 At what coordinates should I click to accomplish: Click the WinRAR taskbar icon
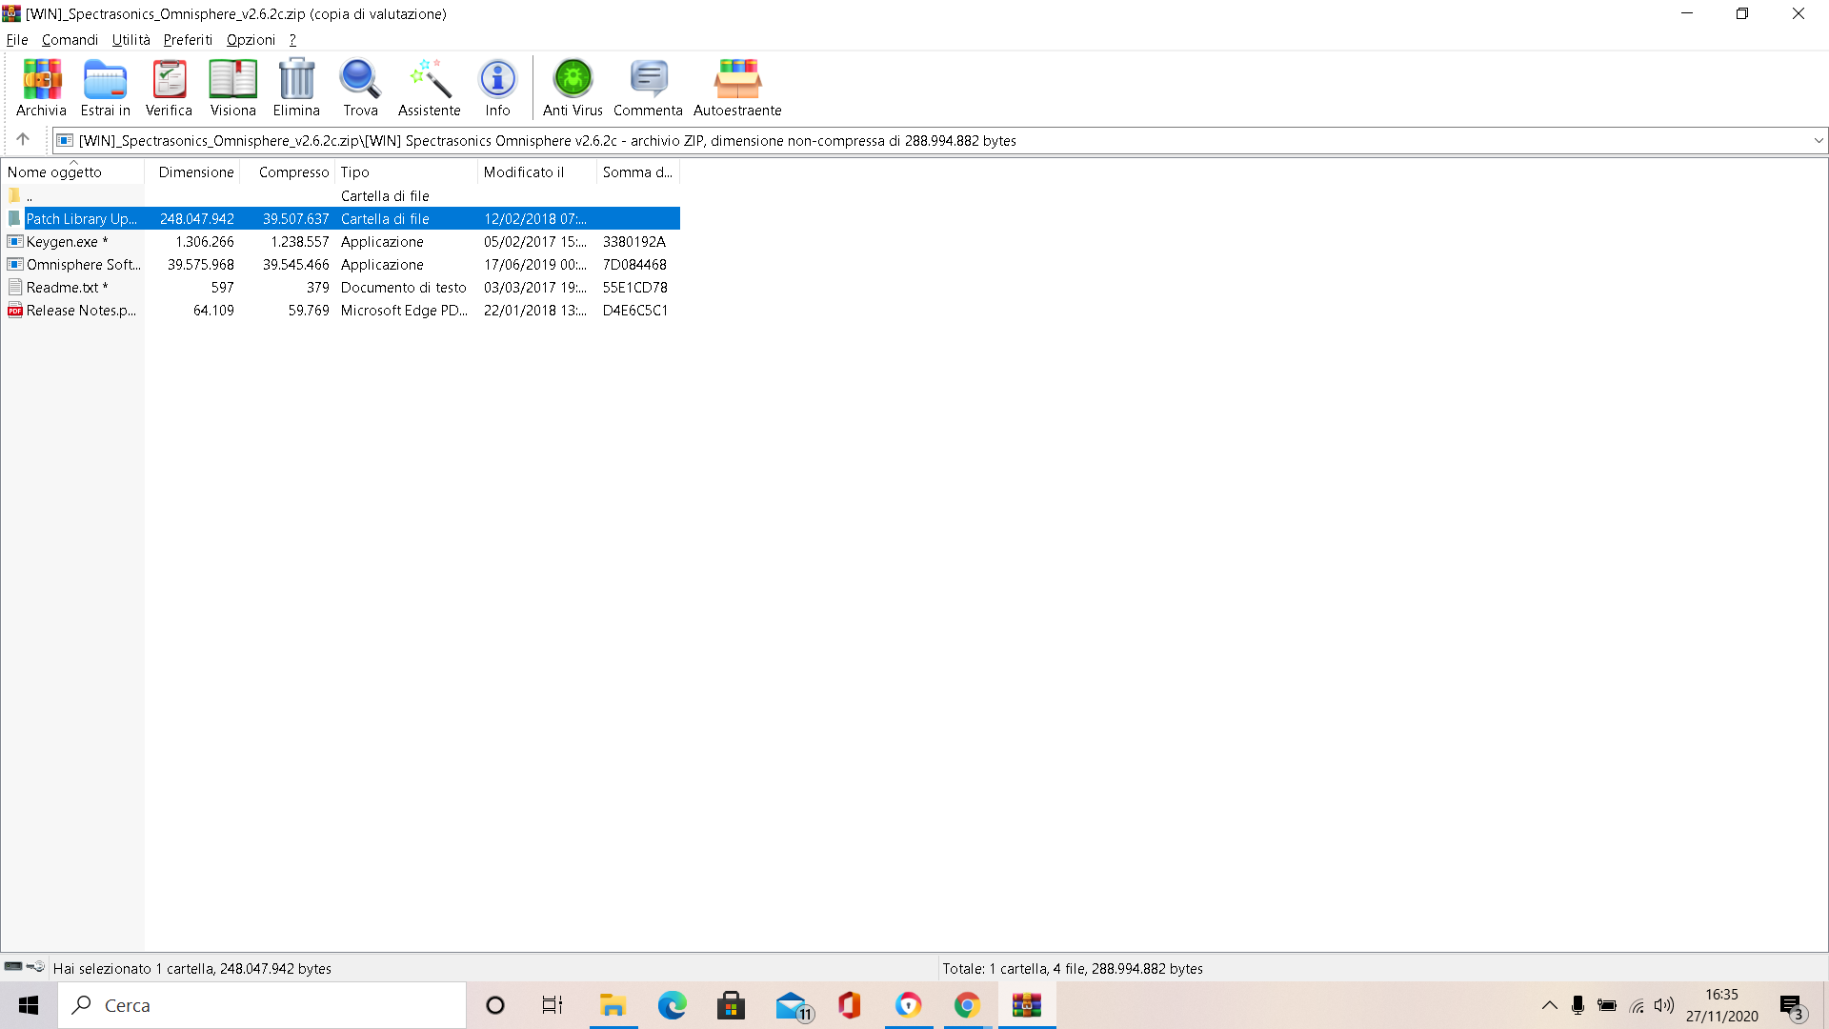point(1026,1005)
